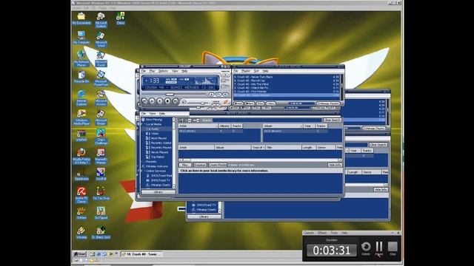
Task: Open Microsoft Excel desktop icon
Action: (x=101, y=59)
